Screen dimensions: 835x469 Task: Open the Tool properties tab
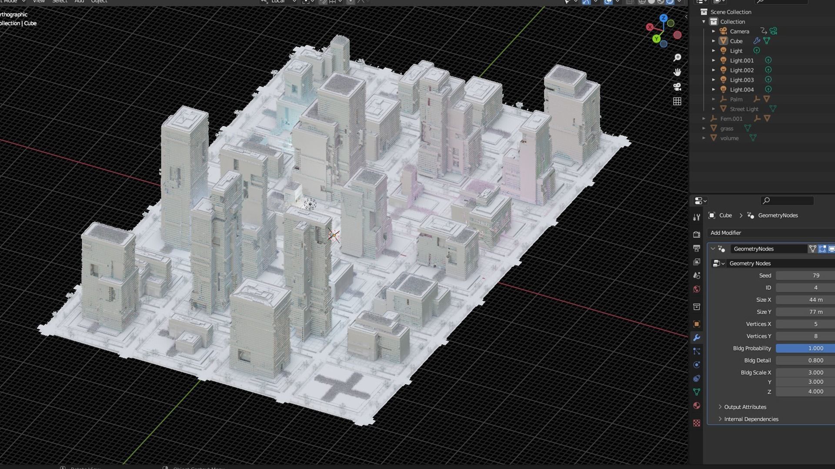pyautogui.click(x=697, y=217)
